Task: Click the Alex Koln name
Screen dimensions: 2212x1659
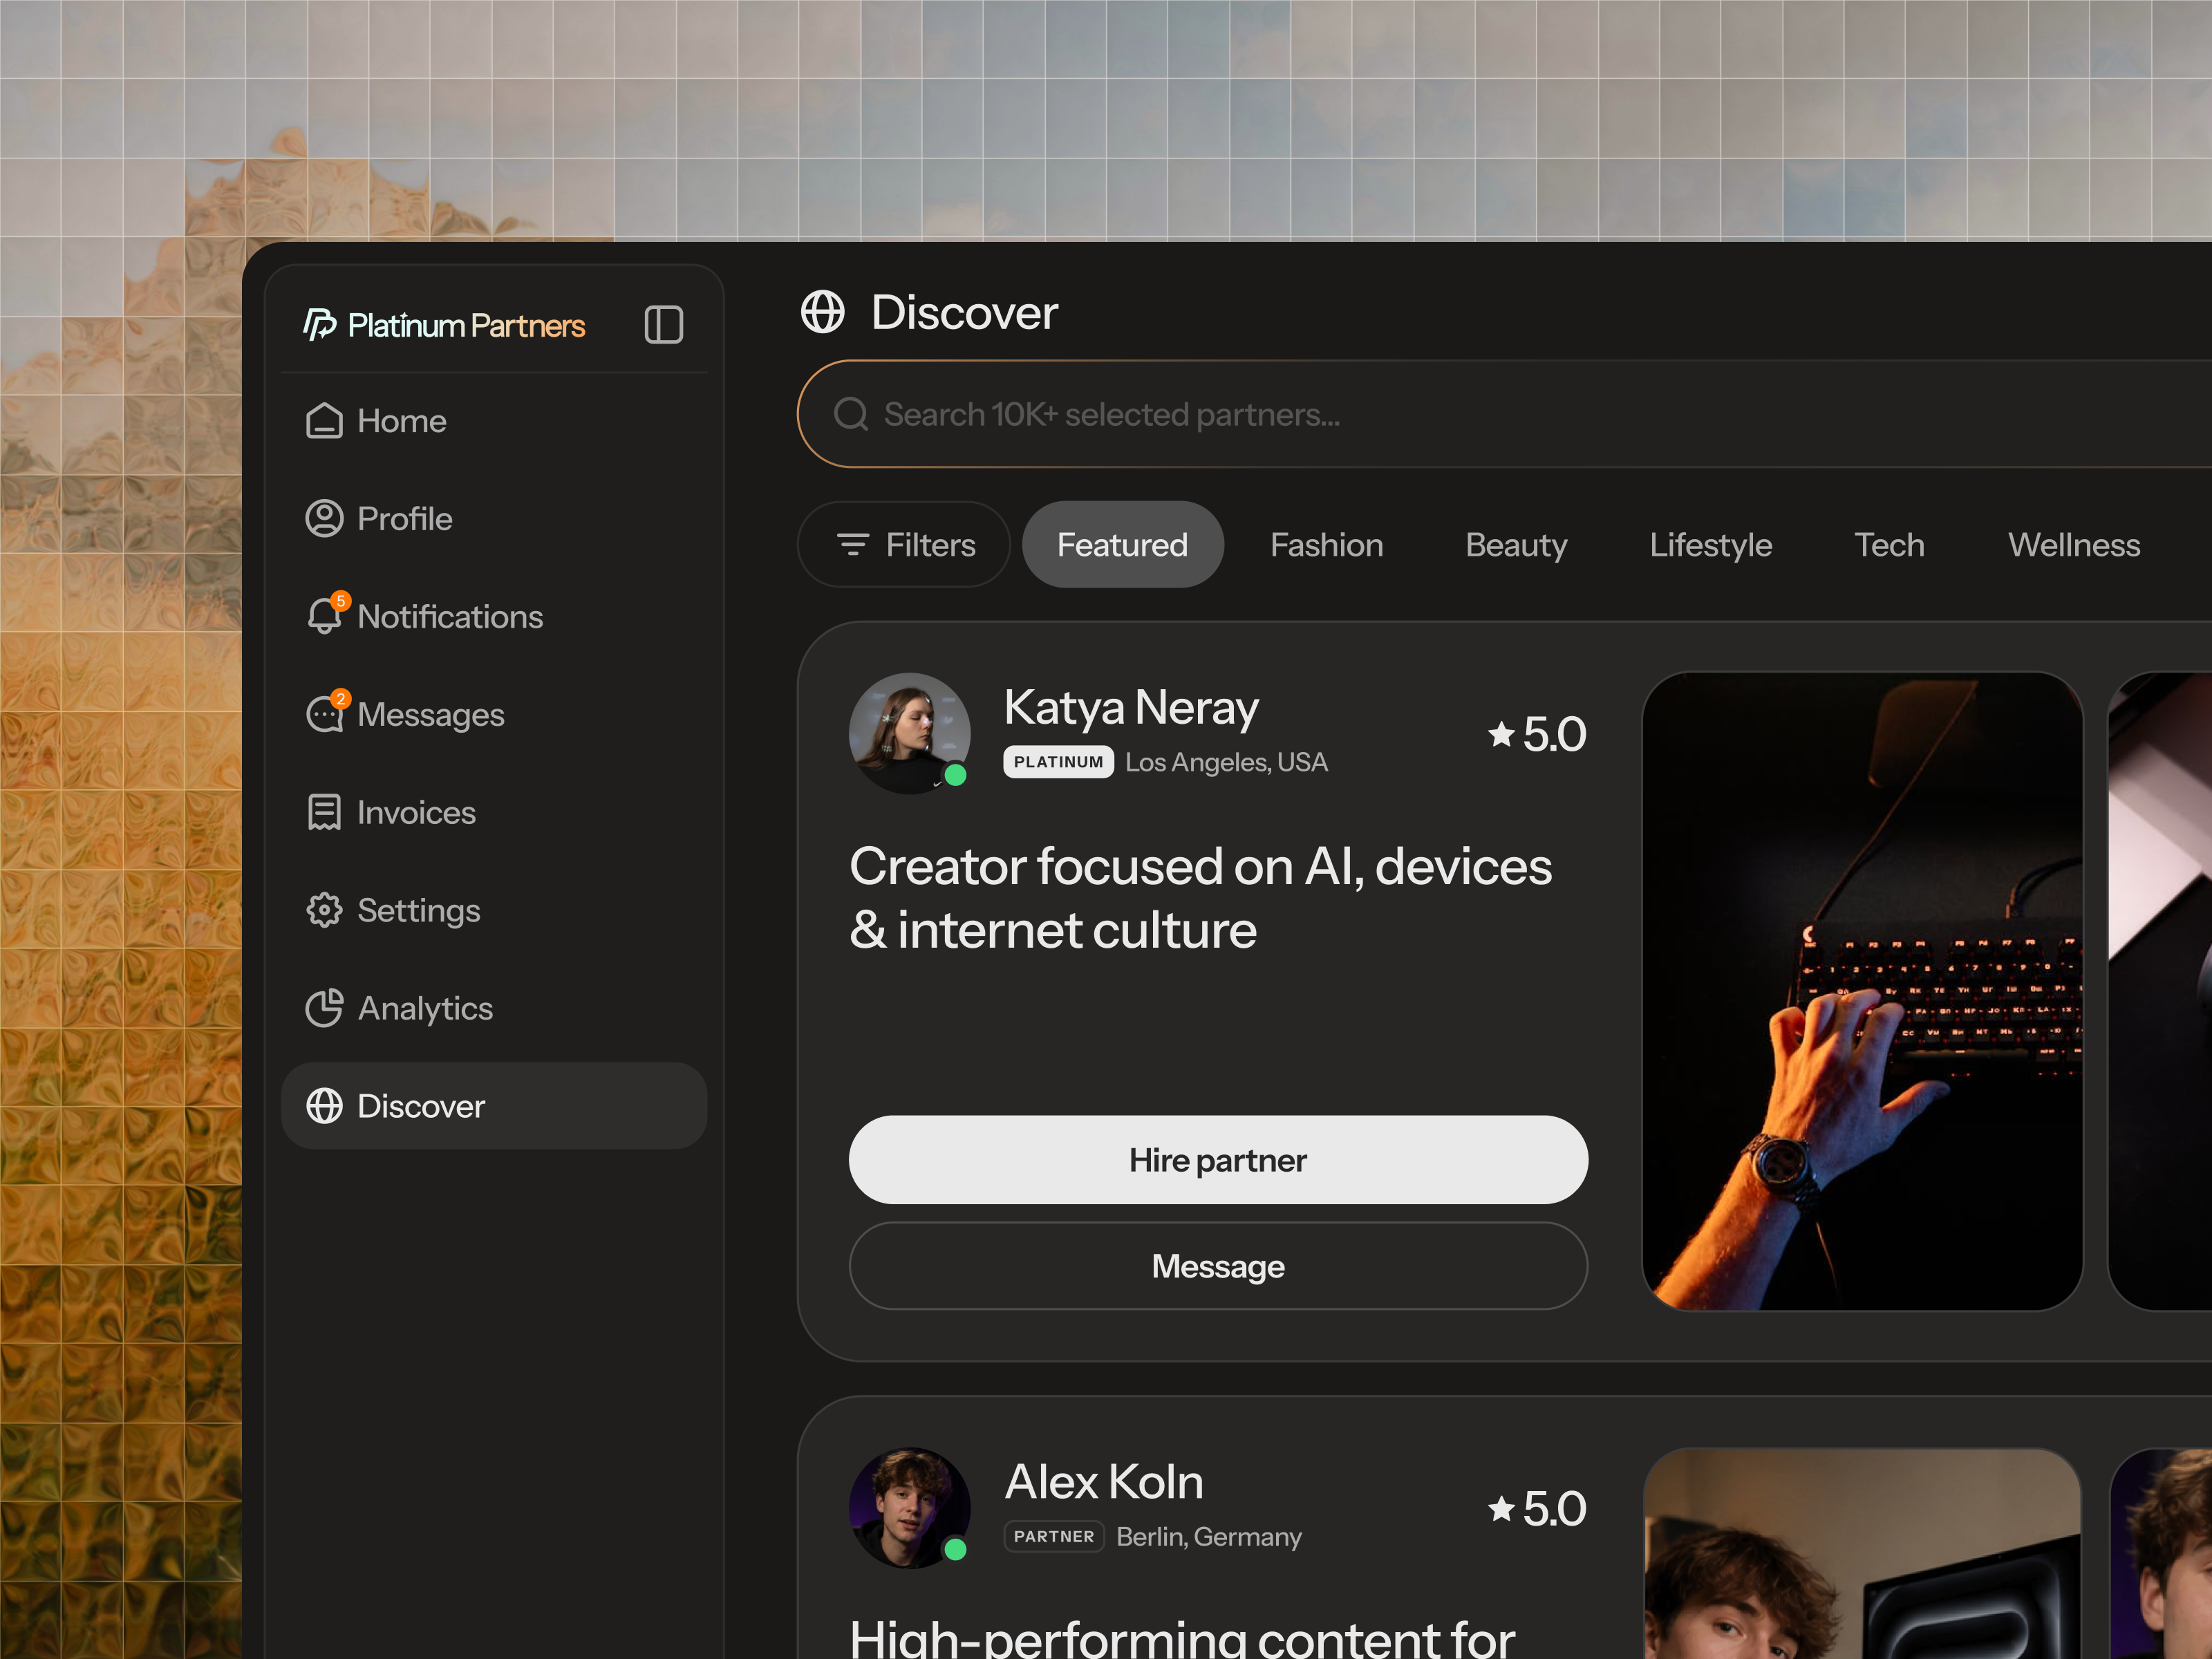Action: pyautogui.click(x=1104, y=1481)
